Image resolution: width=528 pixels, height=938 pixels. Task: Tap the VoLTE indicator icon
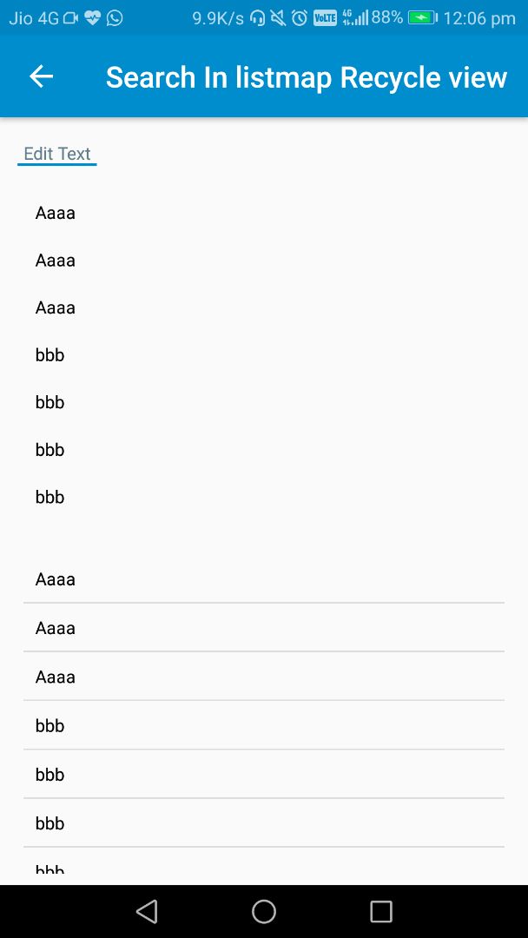tap(325, 17)
